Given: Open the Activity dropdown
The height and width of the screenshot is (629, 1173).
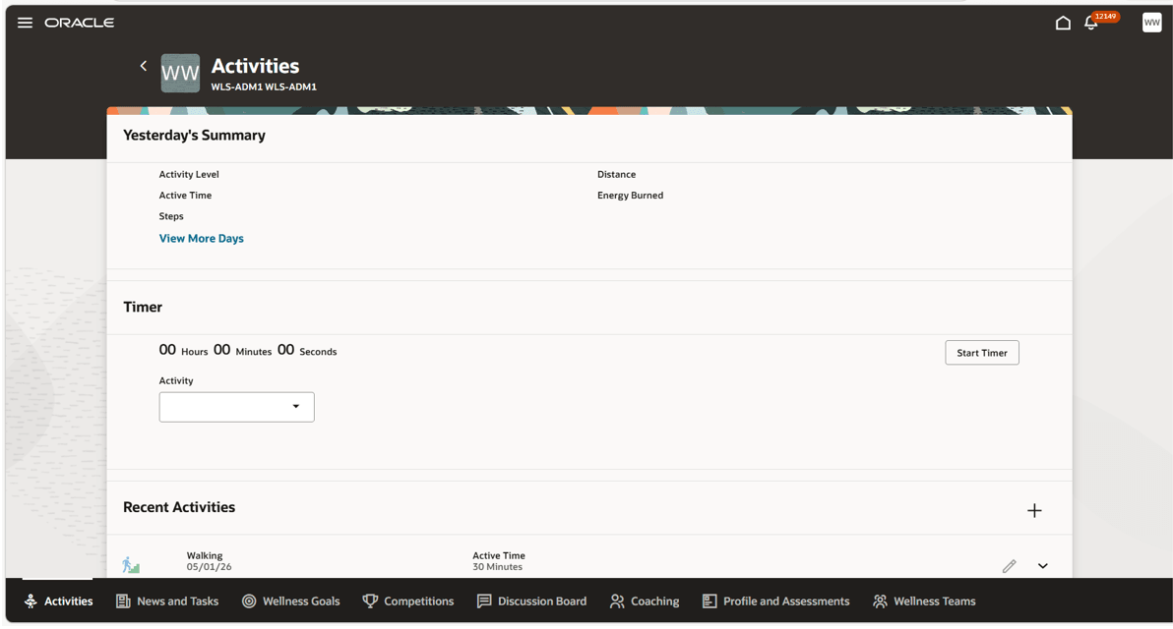Looking at the screenshot, I should pos(236,407).
